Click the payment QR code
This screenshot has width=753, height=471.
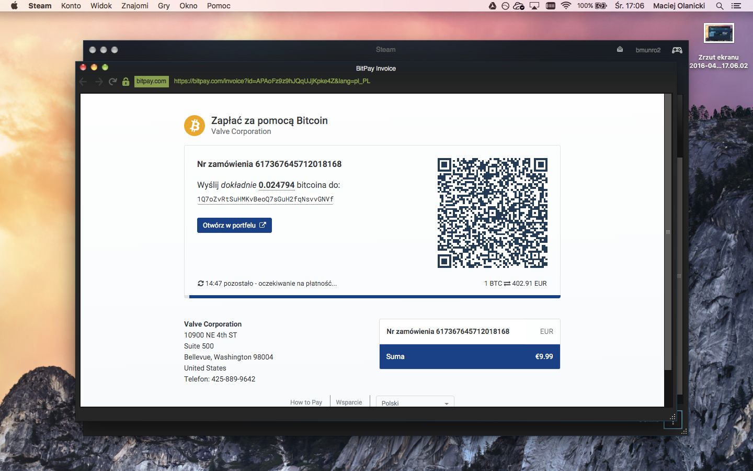493,213
